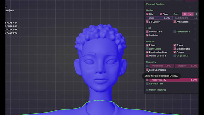
Task: Click the 350,156 statistics value
Action: 13,26
